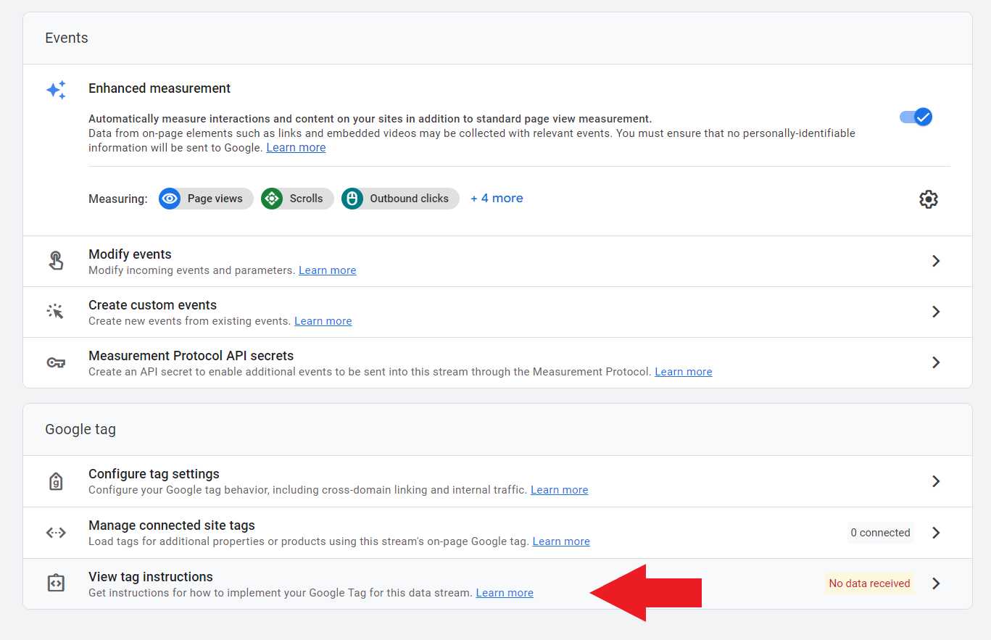This screenshot has width=991, height=640.
Task: Click the Scrolls measurement icon
Action: 271,198
